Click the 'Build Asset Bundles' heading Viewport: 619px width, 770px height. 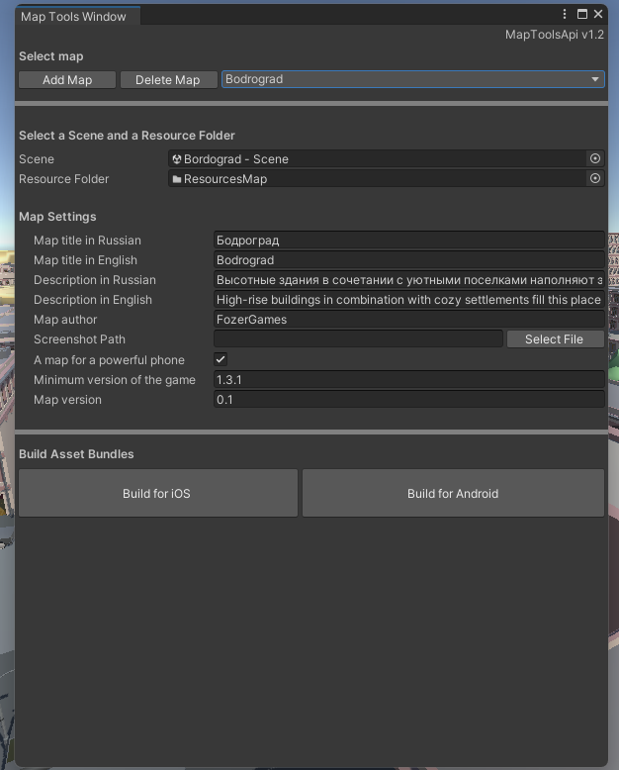[76, 453]
